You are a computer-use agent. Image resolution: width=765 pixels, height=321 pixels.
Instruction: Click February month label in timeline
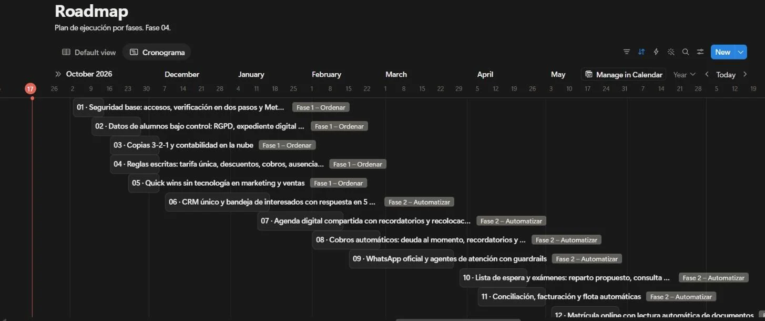coord(327,74)
